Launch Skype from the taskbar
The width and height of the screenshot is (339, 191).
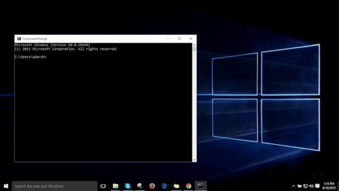(x=128, y=186)
